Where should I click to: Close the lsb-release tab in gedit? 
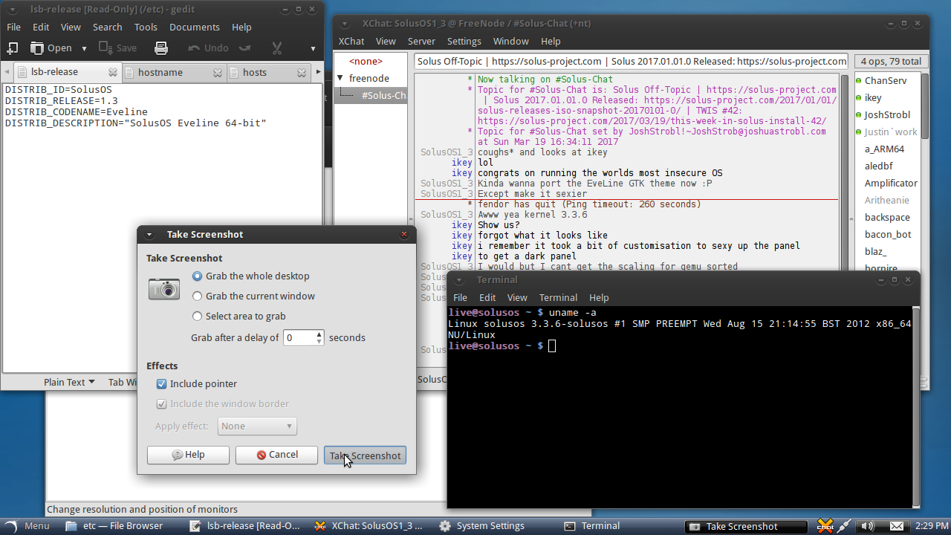pos(113,73)
